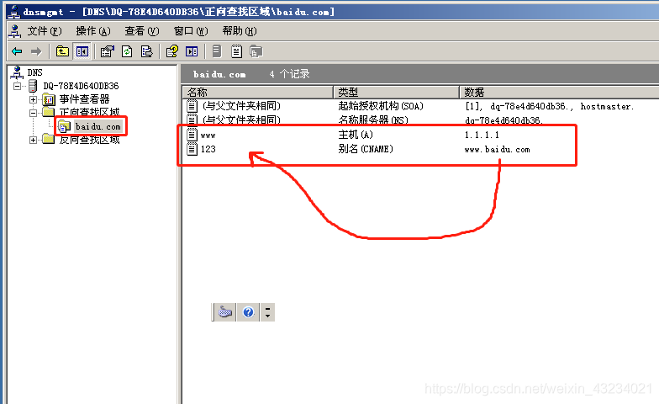Click the Forward arrow in toolbar
This screenshot has width=659, height=404.
tap(37, 51)
